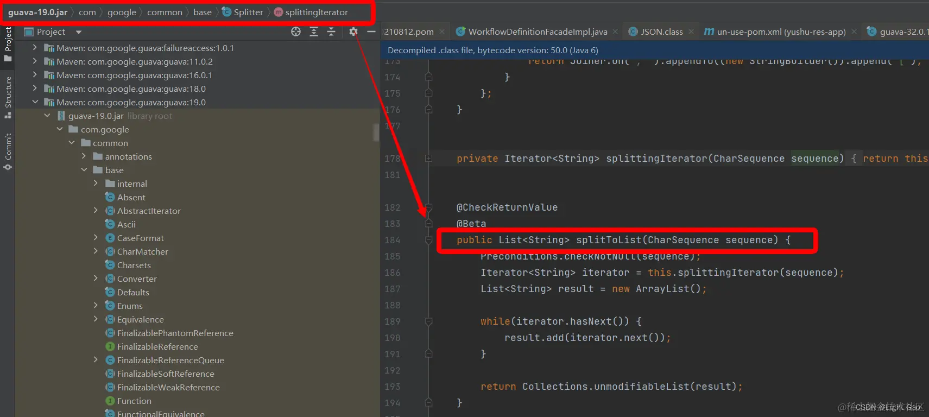929x417 pixels.
Task: Expand the Equivalence class node
Action: (x=96, y=319)
